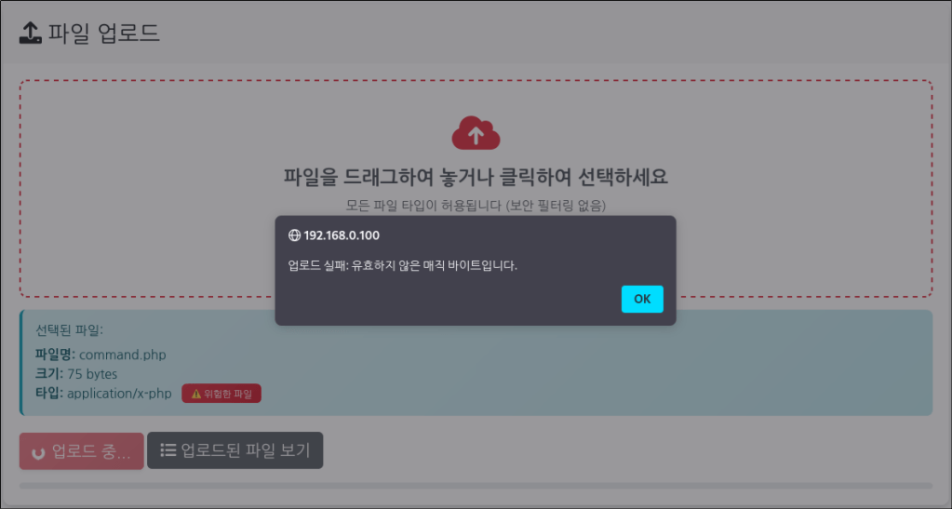
Task: Click the upload tray icon beside 파일 업로드
Action: click(x=30, y=33)
